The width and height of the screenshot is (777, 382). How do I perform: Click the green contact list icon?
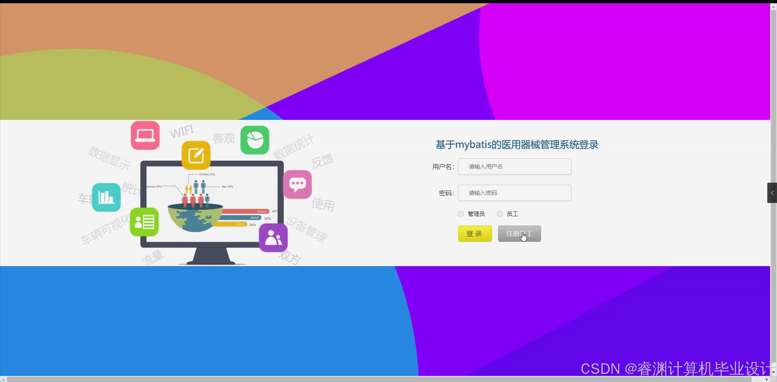point(144,222)
